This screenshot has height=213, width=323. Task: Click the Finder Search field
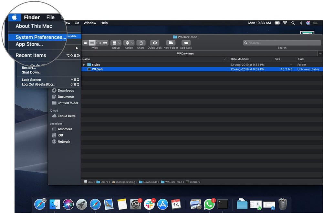pyautogui.click(x=282, y=43)
